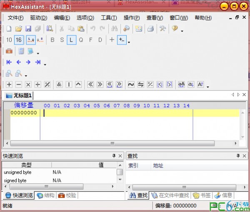Close the 查找 panel

[244, 156]
